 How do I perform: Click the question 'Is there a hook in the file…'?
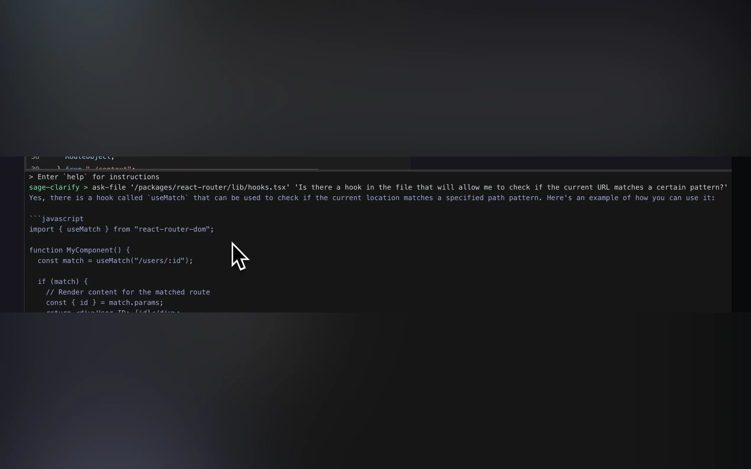[x=511, y=187]
